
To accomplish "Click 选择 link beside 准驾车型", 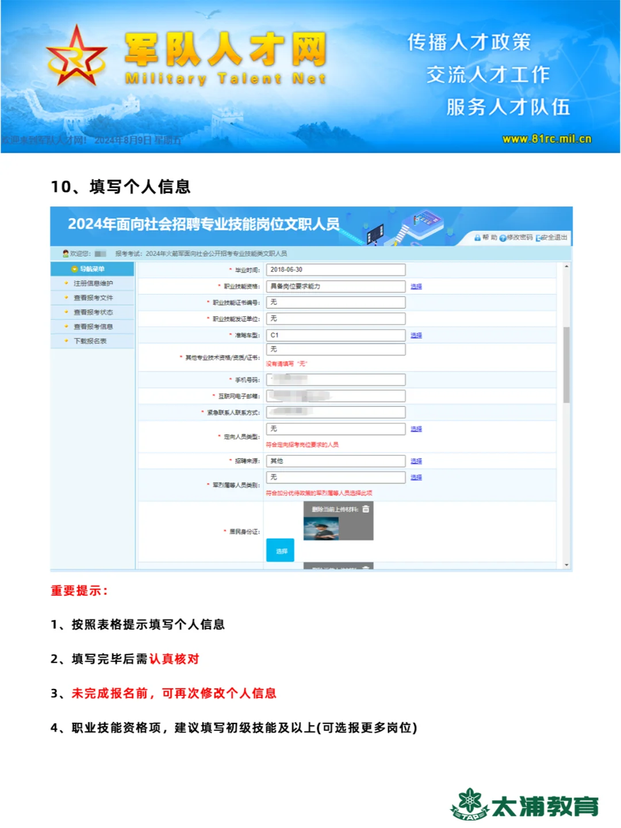I will pos(416,335).
